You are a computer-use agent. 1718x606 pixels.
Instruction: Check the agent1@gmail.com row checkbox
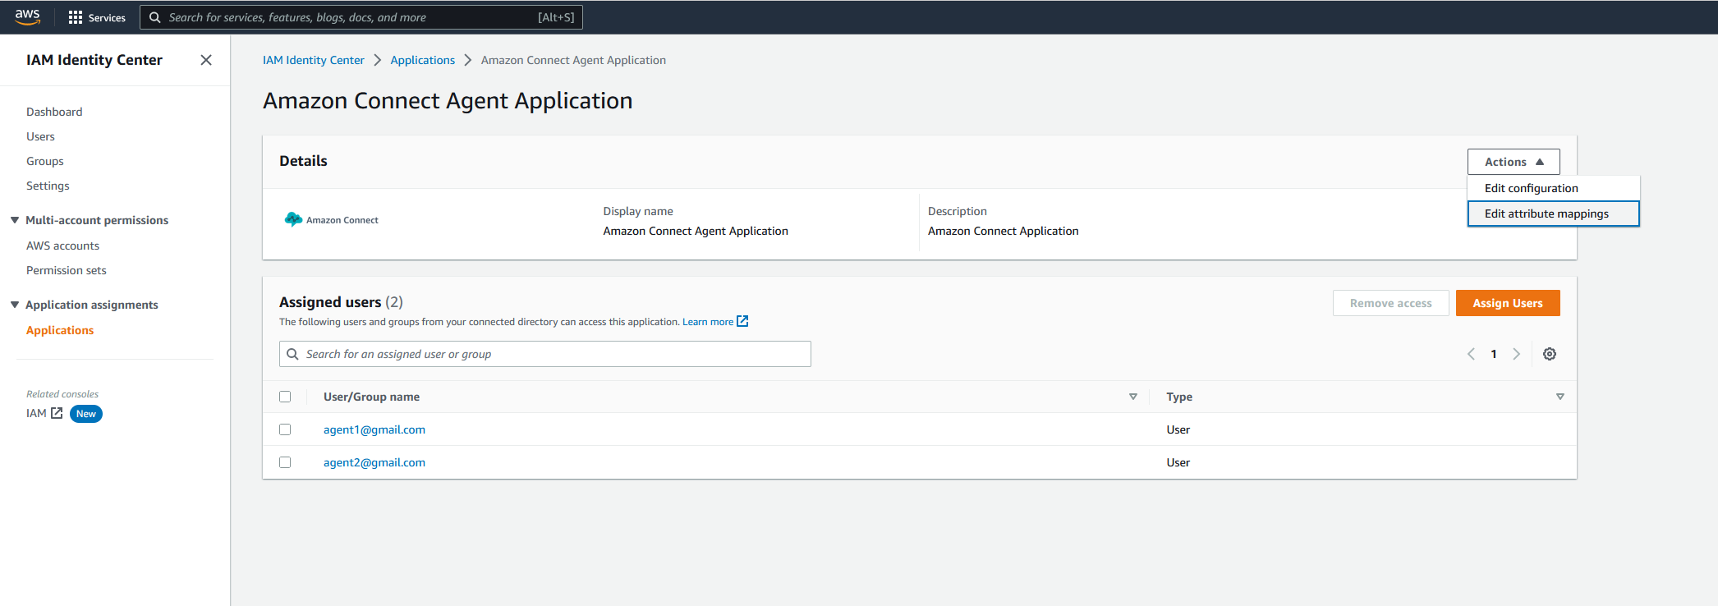(x=285, y=429)
